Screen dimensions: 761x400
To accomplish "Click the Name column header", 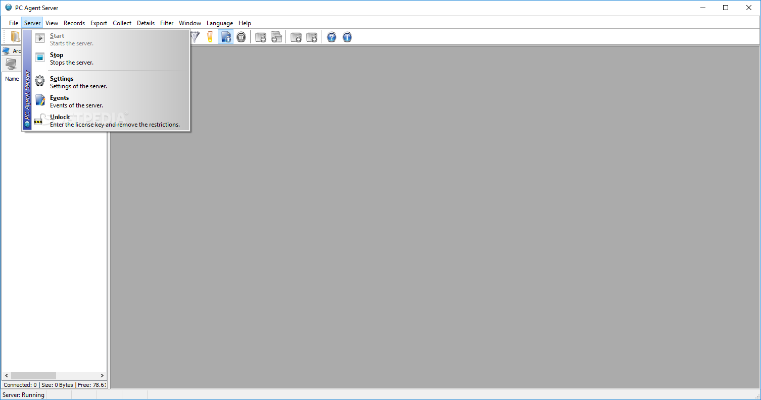I will click(x=12, y=79).
